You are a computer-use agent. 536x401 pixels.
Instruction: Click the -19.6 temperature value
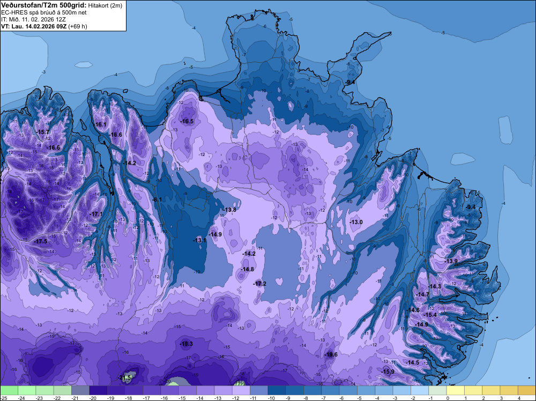(331, 354)
